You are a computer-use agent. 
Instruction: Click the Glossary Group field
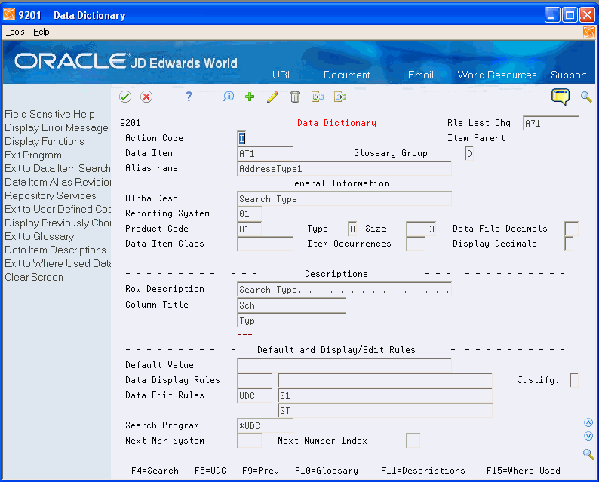(x=469, y=154)
